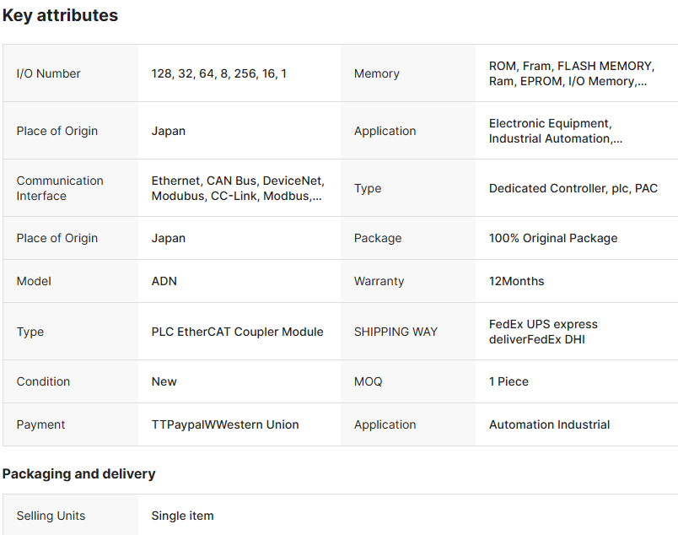Image resolution: width=678 pixels, height=535 pixels.
Task: Click the "PLC EtherCAT Coupler Module" value
Action: [238, 332]
